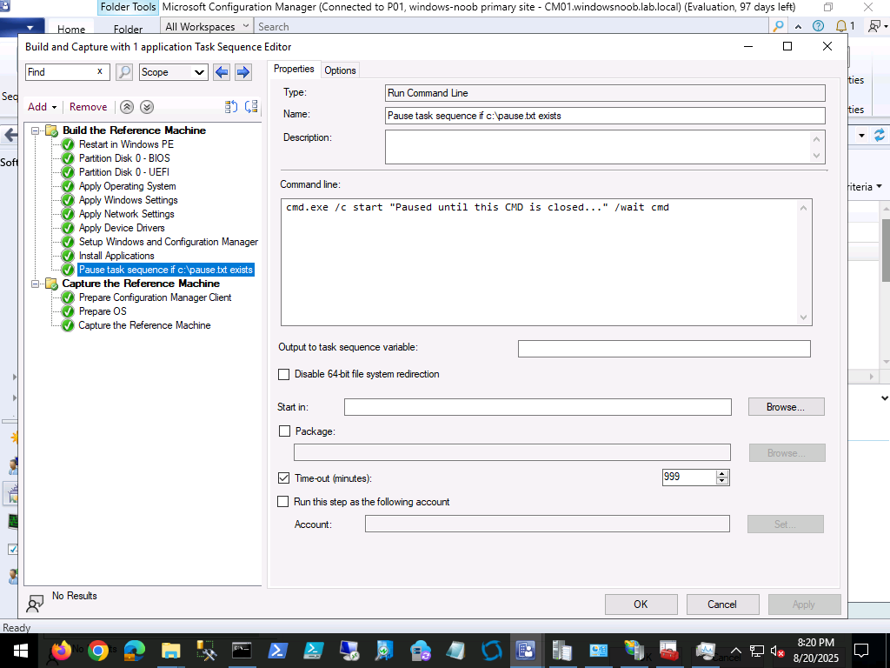Click the Description text box

tap(605, 147)
